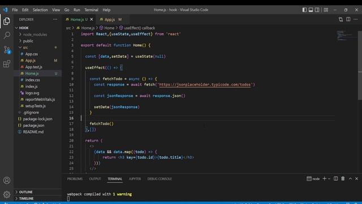
Task: Close the Home.js editor tab
Action: coord(92,19)
